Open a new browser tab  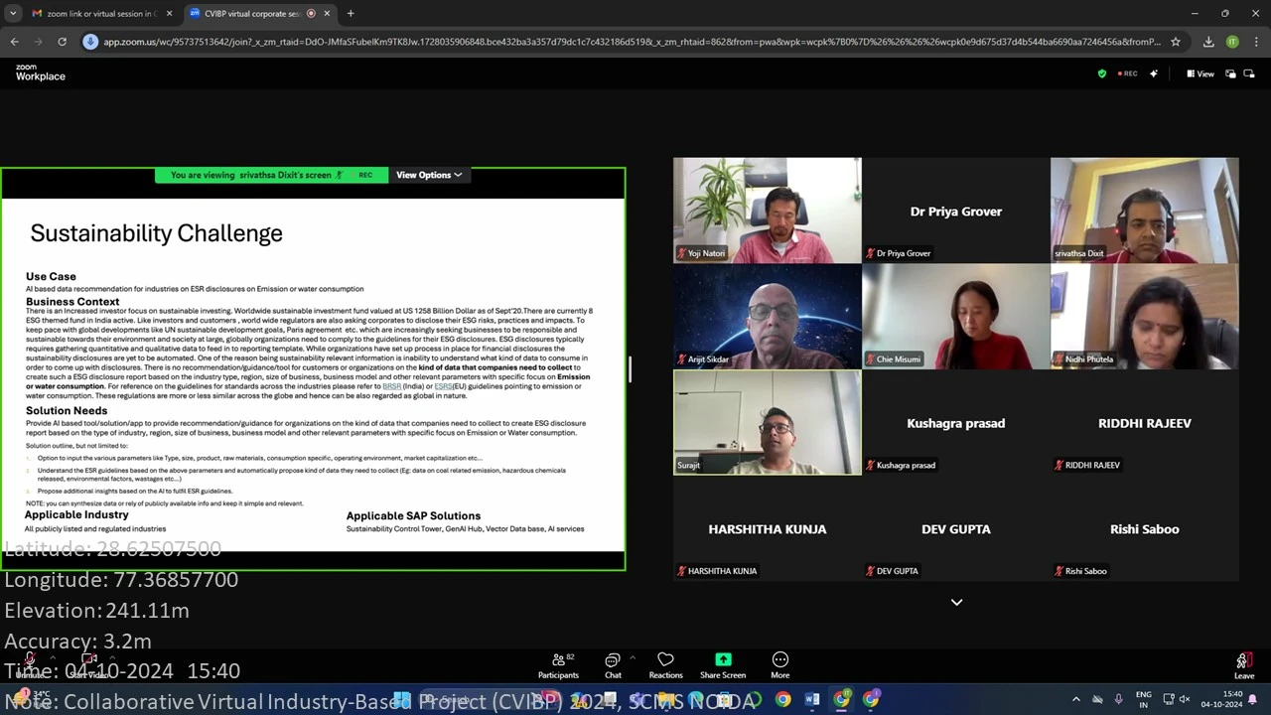[351, 14]
